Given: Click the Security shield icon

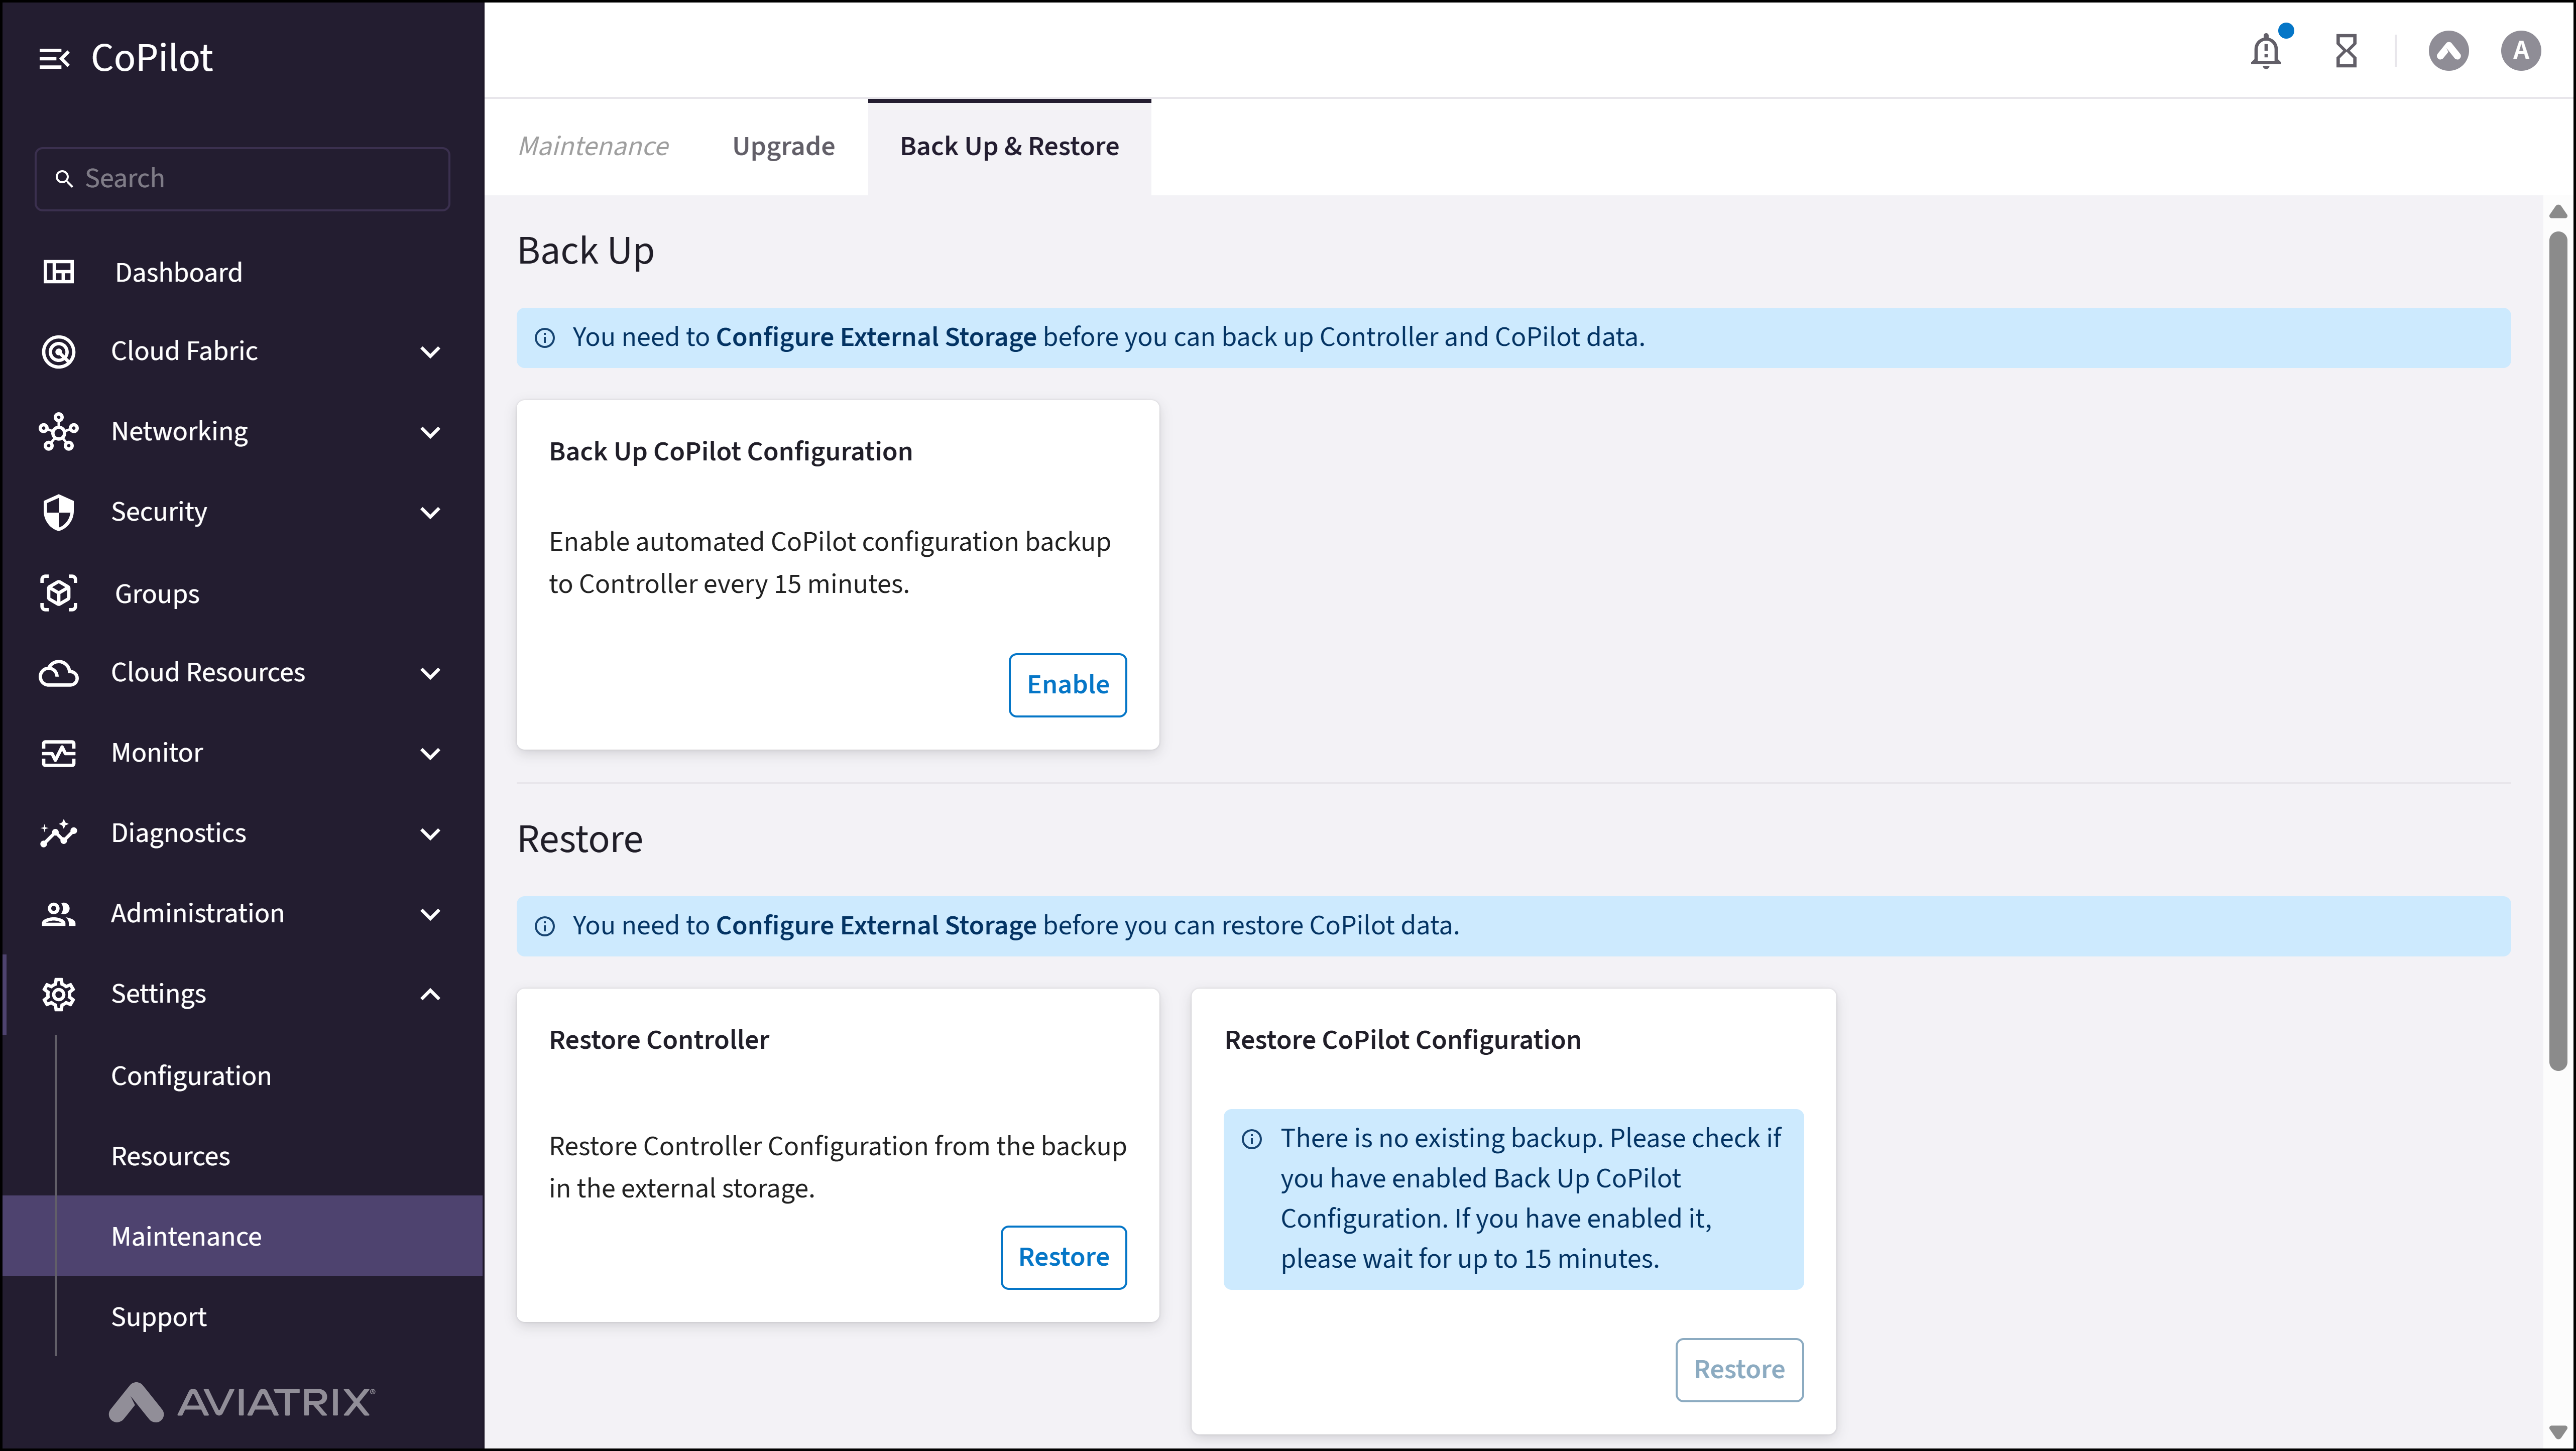Looking at the screenshot, I should pyautogui.click(x=59, y=512).
